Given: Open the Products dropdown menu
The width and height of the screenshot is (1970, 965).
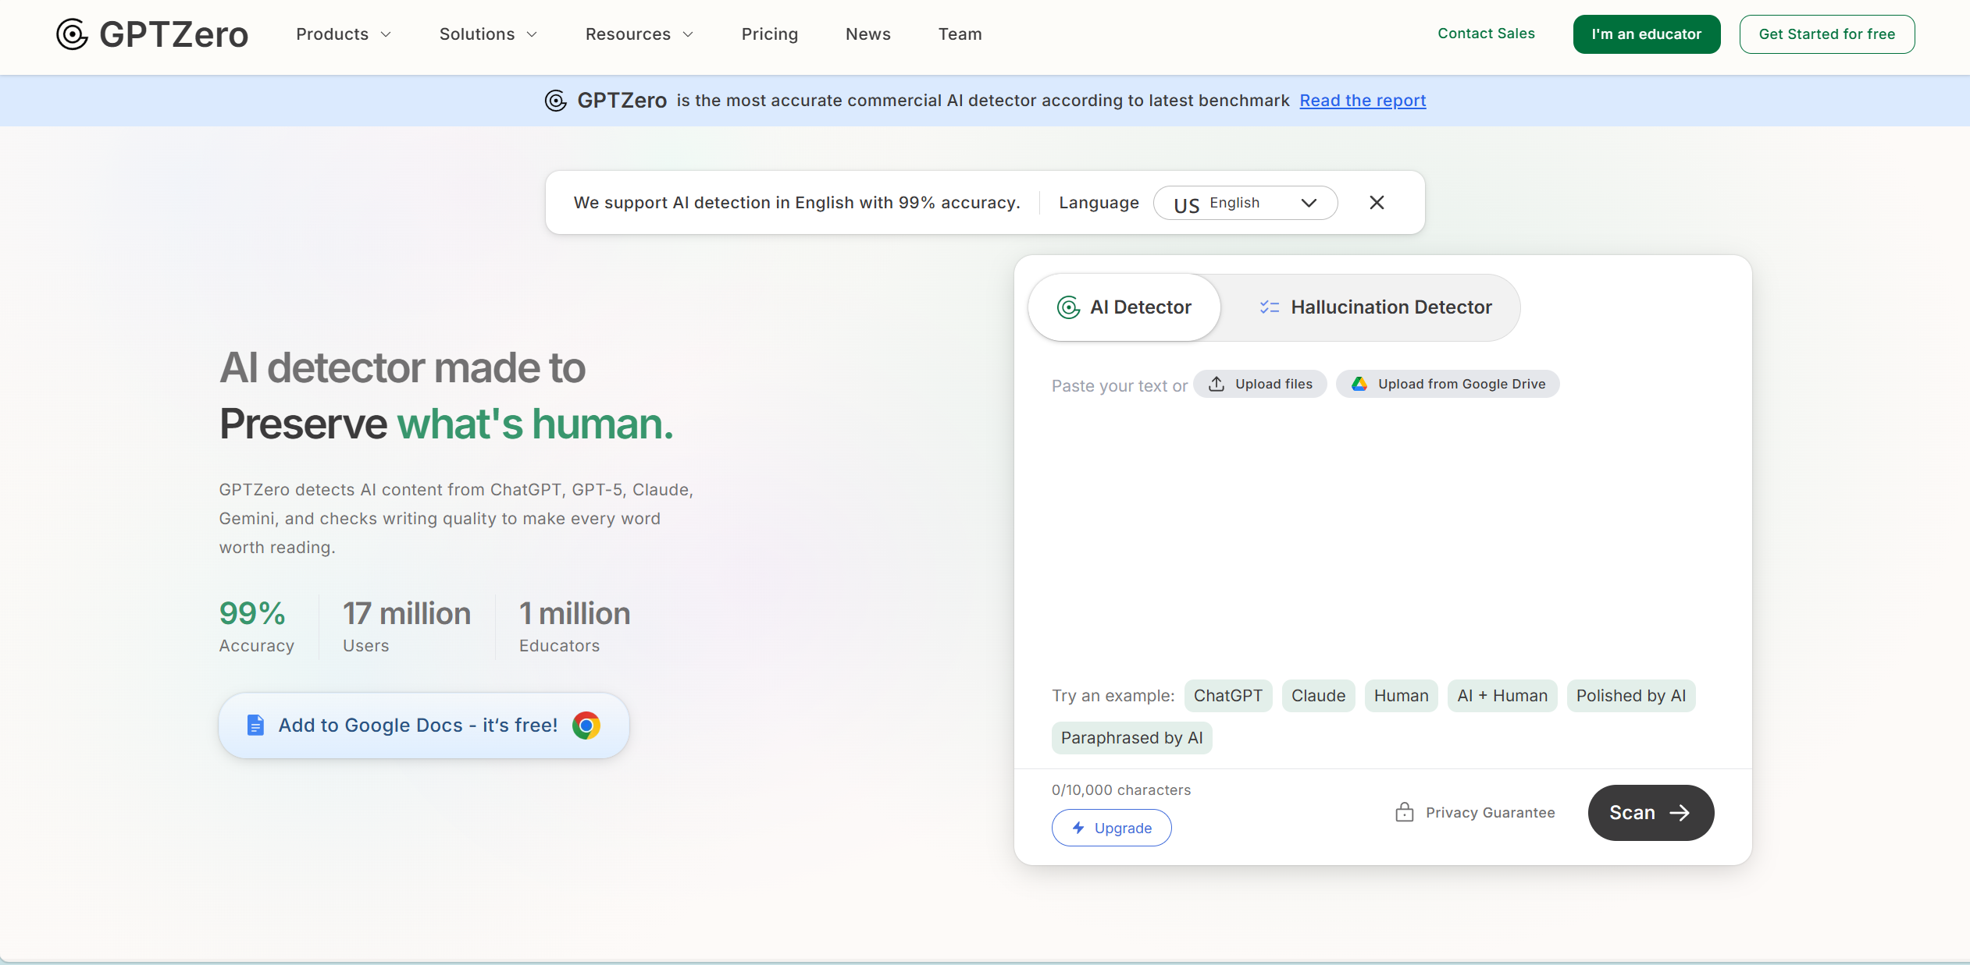Looking at the screenshot, I should 344,34.
